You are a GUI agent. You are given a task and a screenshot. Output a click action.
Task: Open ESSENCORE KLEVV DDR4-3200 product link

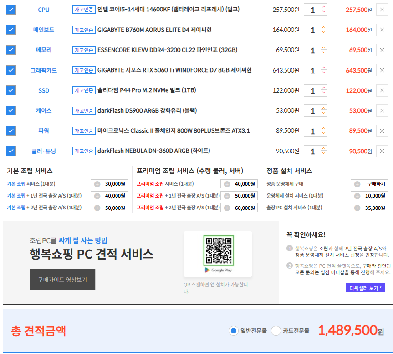click(x=168, y=50)
